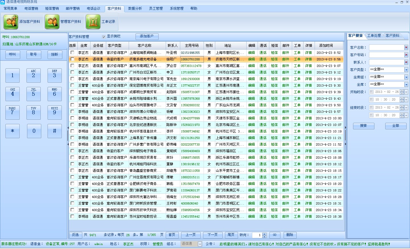Click the 全部 show all button

tap(395, 126)
